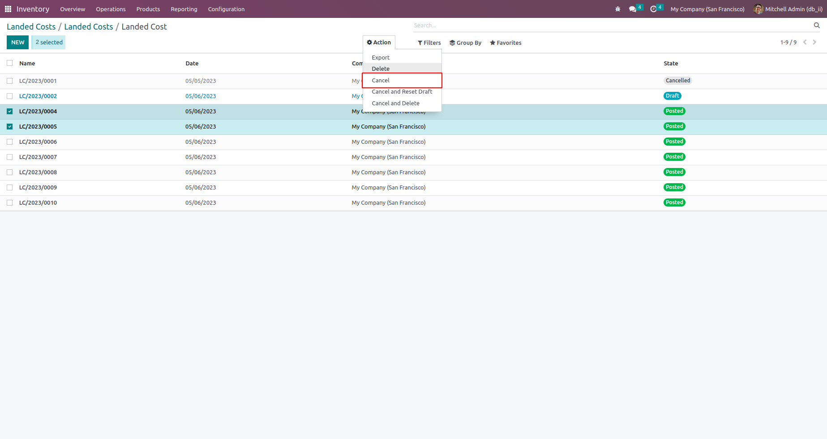
Task: Select checkbox for LC/2023/0009
Action: click(x=10, y=188)
